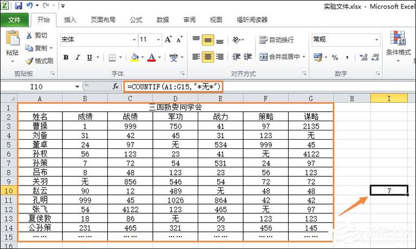Open 条件格式 conditional formatting
This screenshot has width=416, height=249.
coord(398,47)
